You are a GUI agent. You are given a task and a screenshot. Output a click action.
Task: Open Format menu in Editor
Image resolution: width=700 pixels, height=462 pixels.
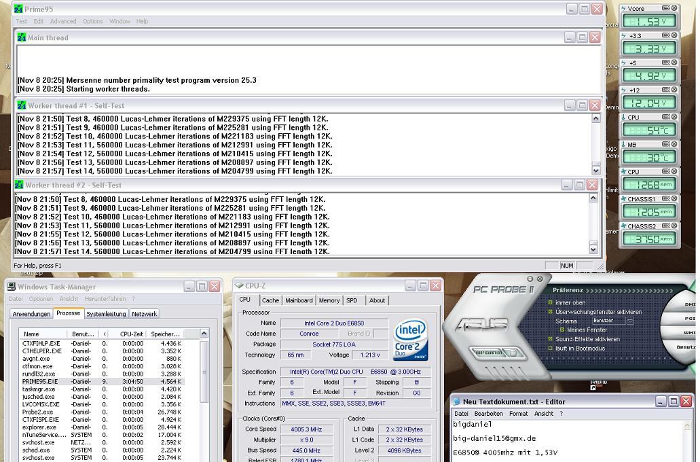pos(518,414)
